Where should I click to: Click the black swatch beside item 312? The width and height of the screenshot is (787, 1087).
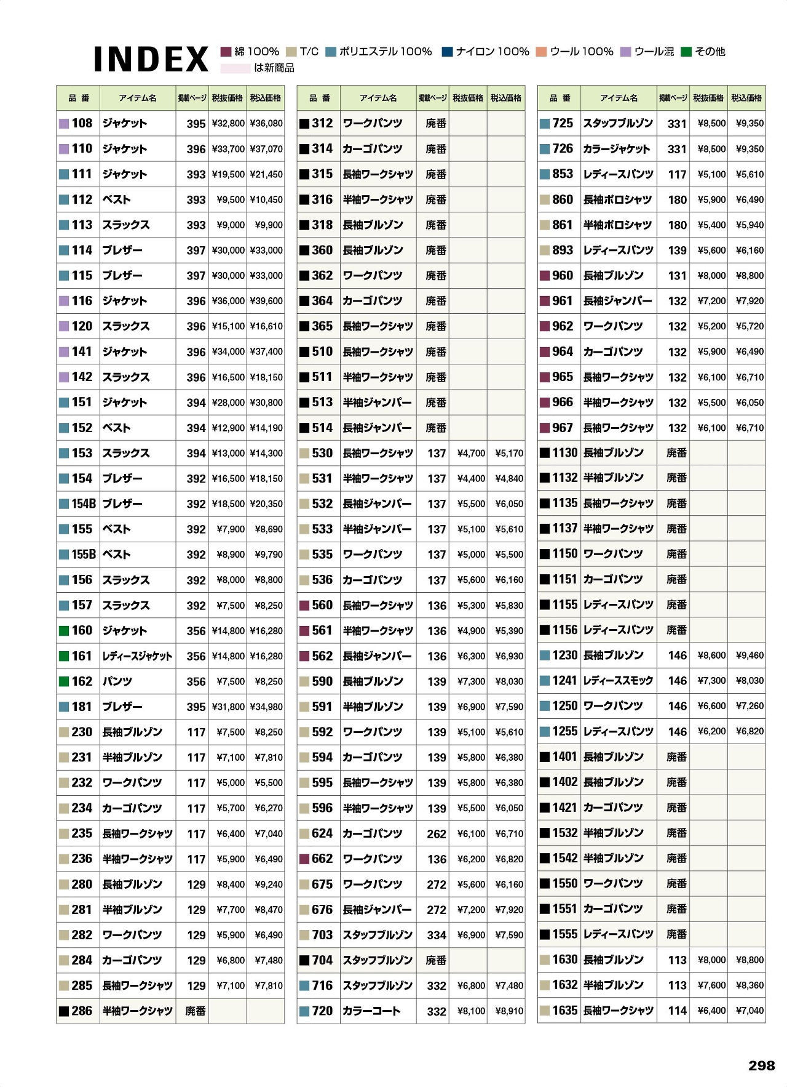(304, 124)
